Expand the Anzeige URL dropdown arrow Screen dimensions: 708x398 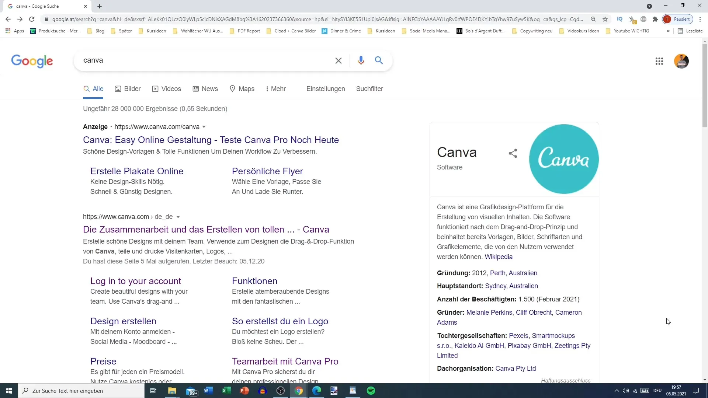coord(204,127)
